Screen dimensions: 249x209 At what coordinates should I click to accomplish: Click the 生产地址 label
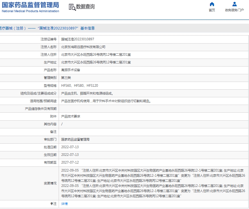pos(50,62)
